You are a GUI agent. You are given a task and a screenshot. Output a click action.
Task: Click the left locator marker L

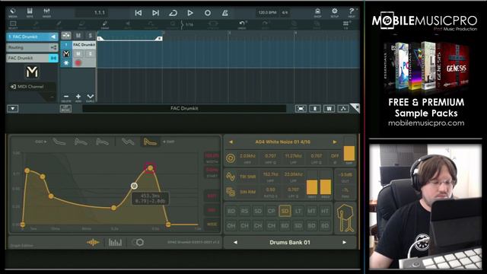click(100, 39)
